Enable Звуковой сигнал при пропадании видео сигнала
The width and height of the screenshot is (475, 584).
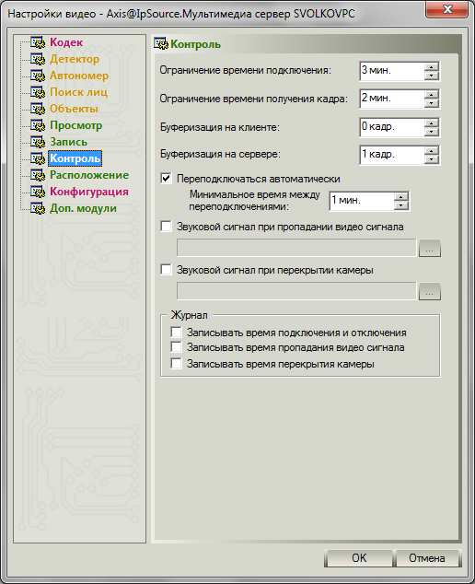coord(166,226)
